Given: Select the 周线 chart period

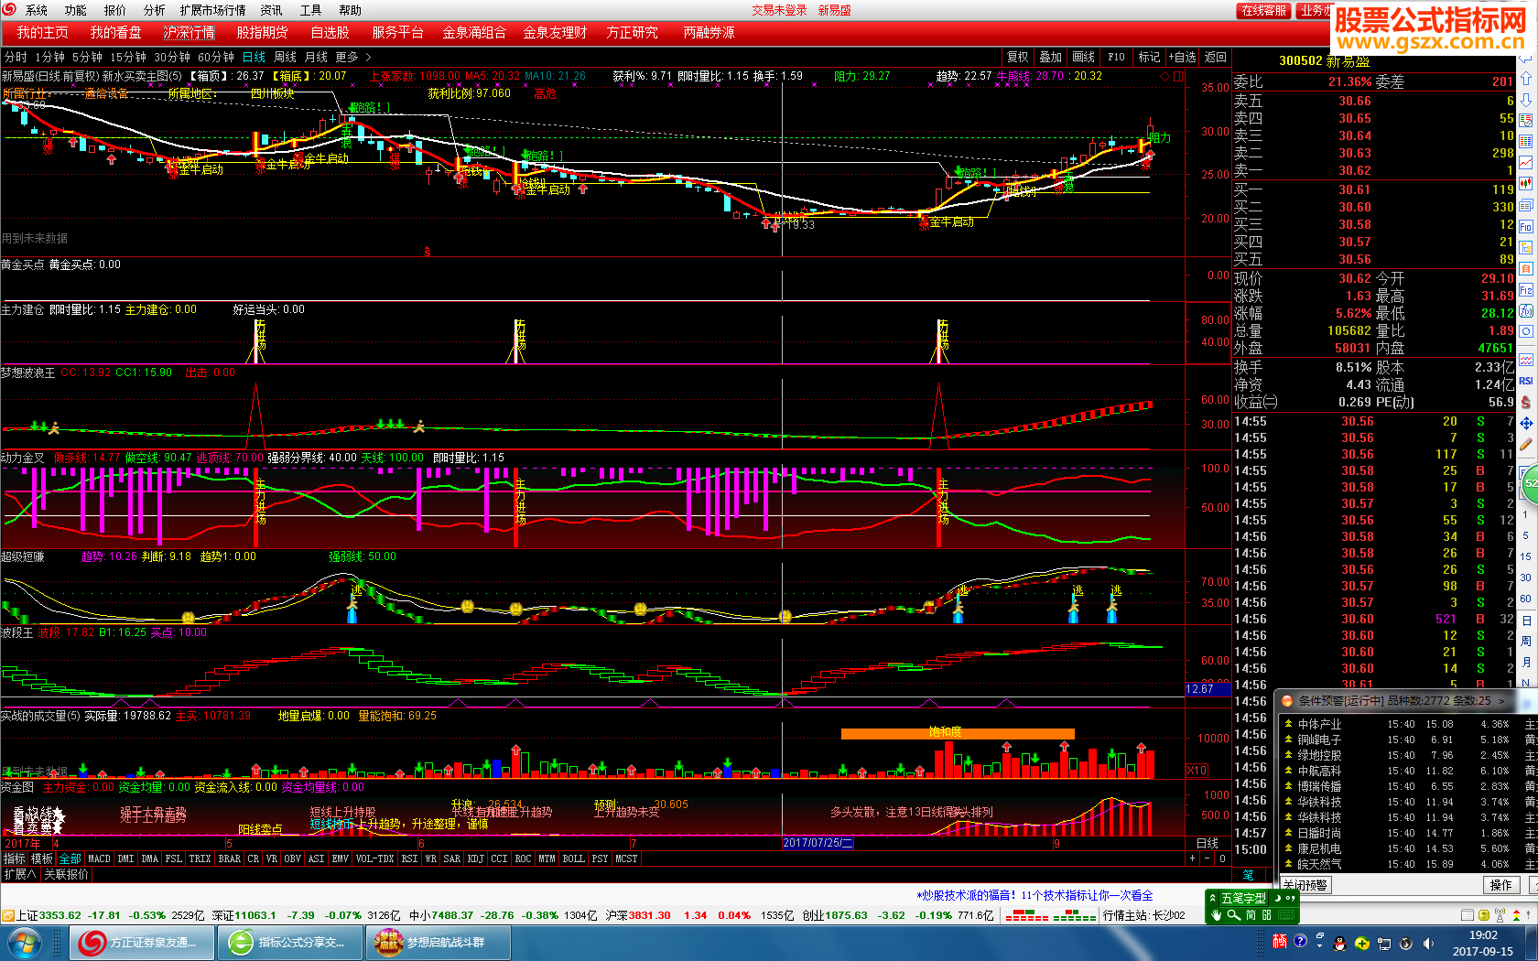Looking at the screenshot, I should pos(285,57).
